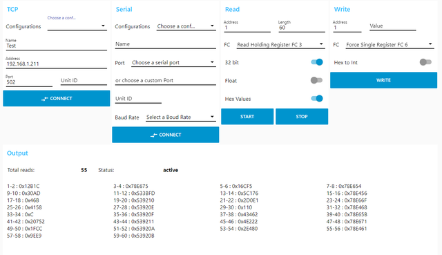Start reading with START button
The height and width of the screenshot is (255, 442).
coord(247,117)
